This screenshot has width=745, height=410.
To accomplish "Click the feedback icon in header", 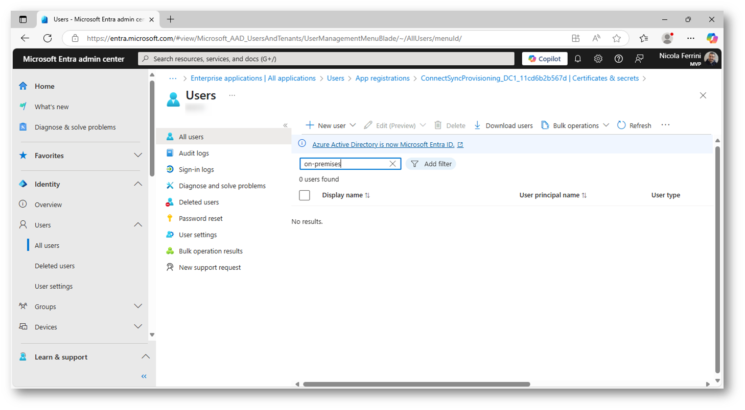I will (639, 59).
